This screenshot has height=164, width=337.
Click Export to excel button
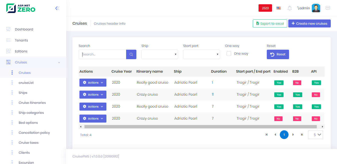(270, 23)
